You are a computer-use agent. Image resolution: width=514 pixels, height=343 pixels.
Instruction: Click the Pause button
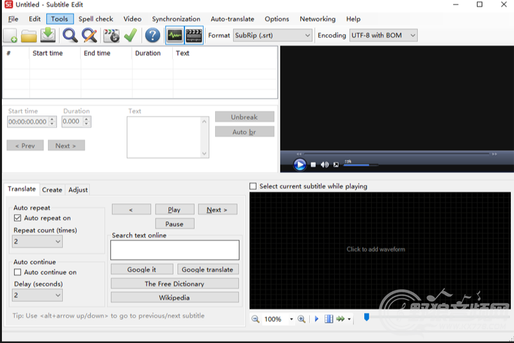click(x=174, y=224)
